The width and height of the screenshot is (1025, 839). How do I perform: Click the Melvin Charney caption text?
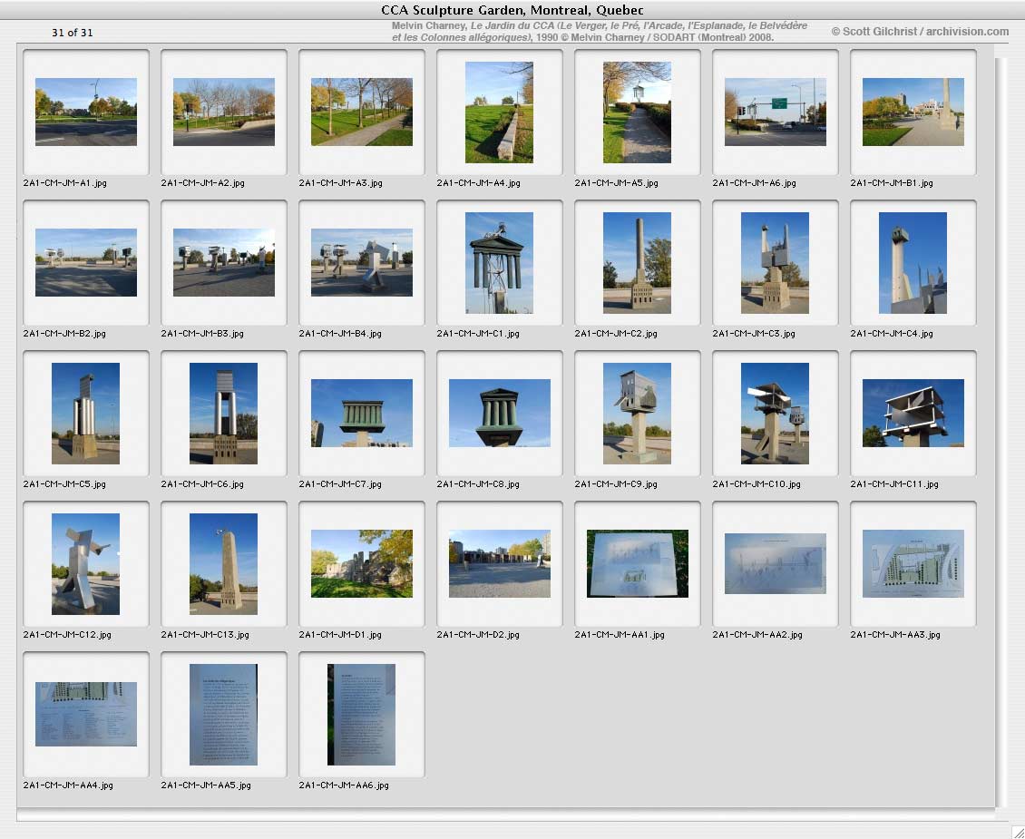pos(600,32)
